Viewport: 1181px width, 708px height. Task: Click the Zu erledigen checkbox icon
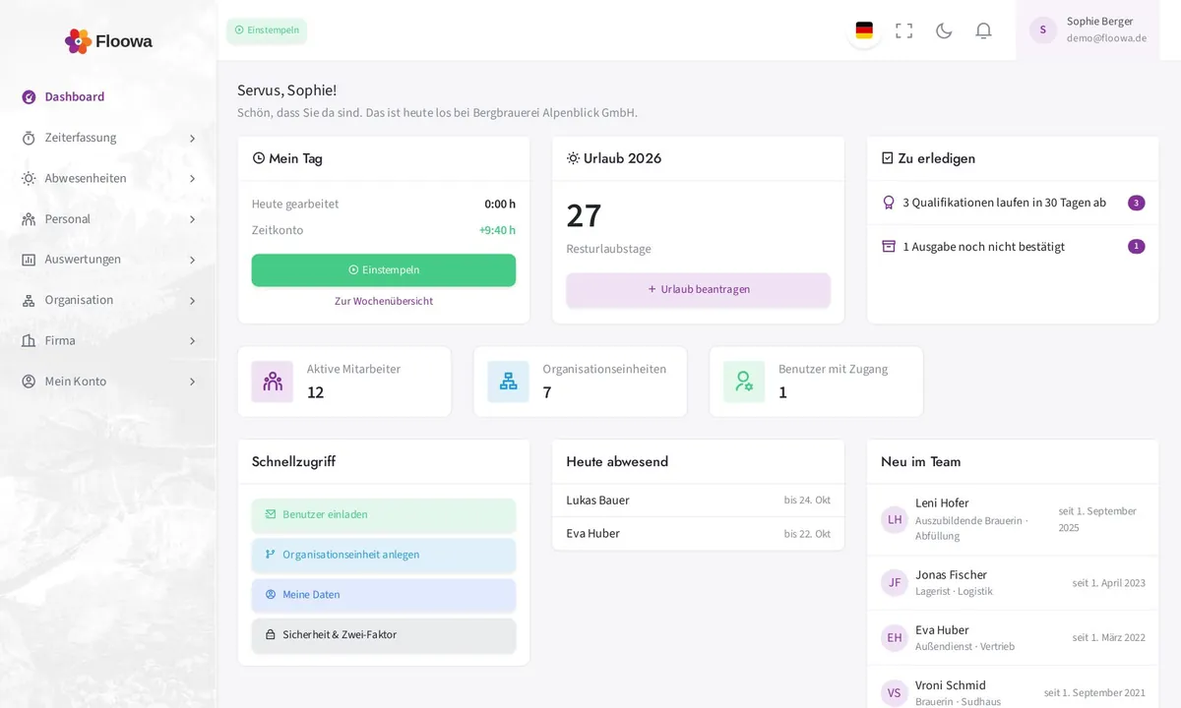888,158
